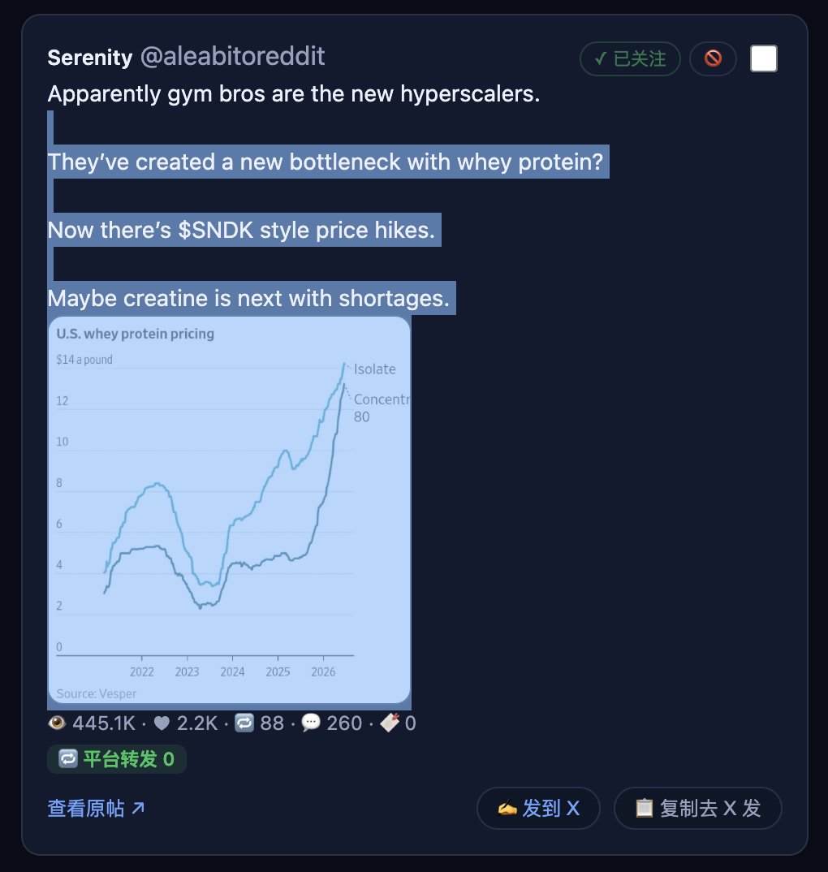828x872 pixels.
Task: Open the 查看原帖 link
Action: [97, 808]
